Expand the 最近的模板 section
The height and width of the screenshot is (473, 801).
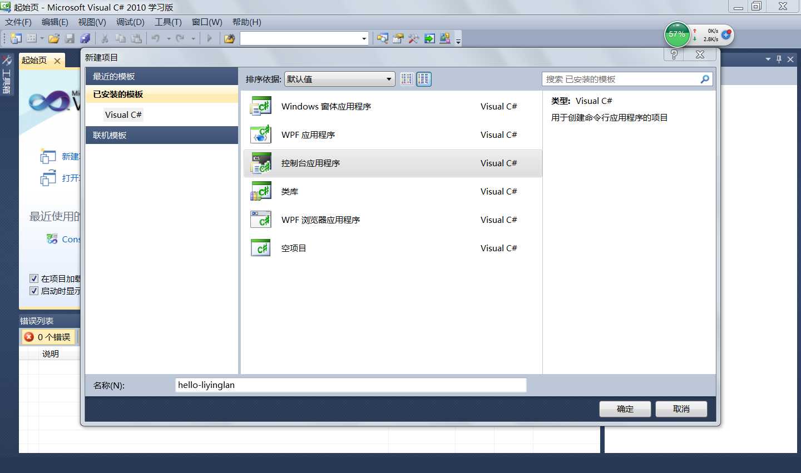pyautogui.click(x=162, y=77)
